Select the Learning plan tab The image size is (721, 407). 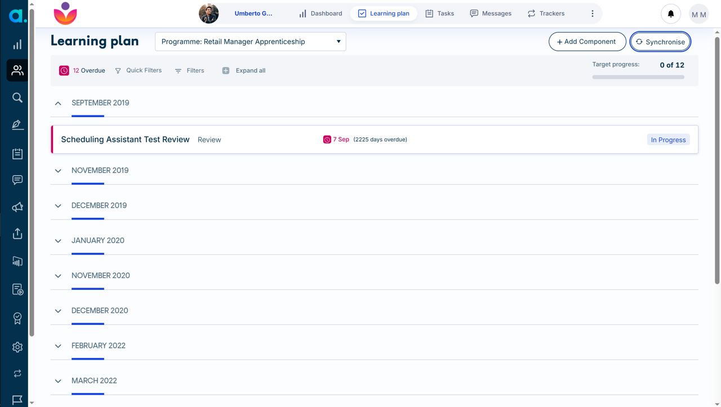(x=384, y=14)
